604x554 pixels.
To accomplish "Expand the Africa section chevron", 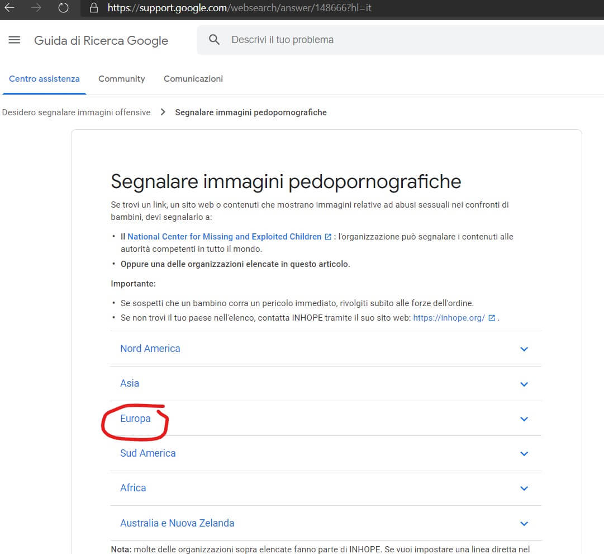I will click(524, 489).
